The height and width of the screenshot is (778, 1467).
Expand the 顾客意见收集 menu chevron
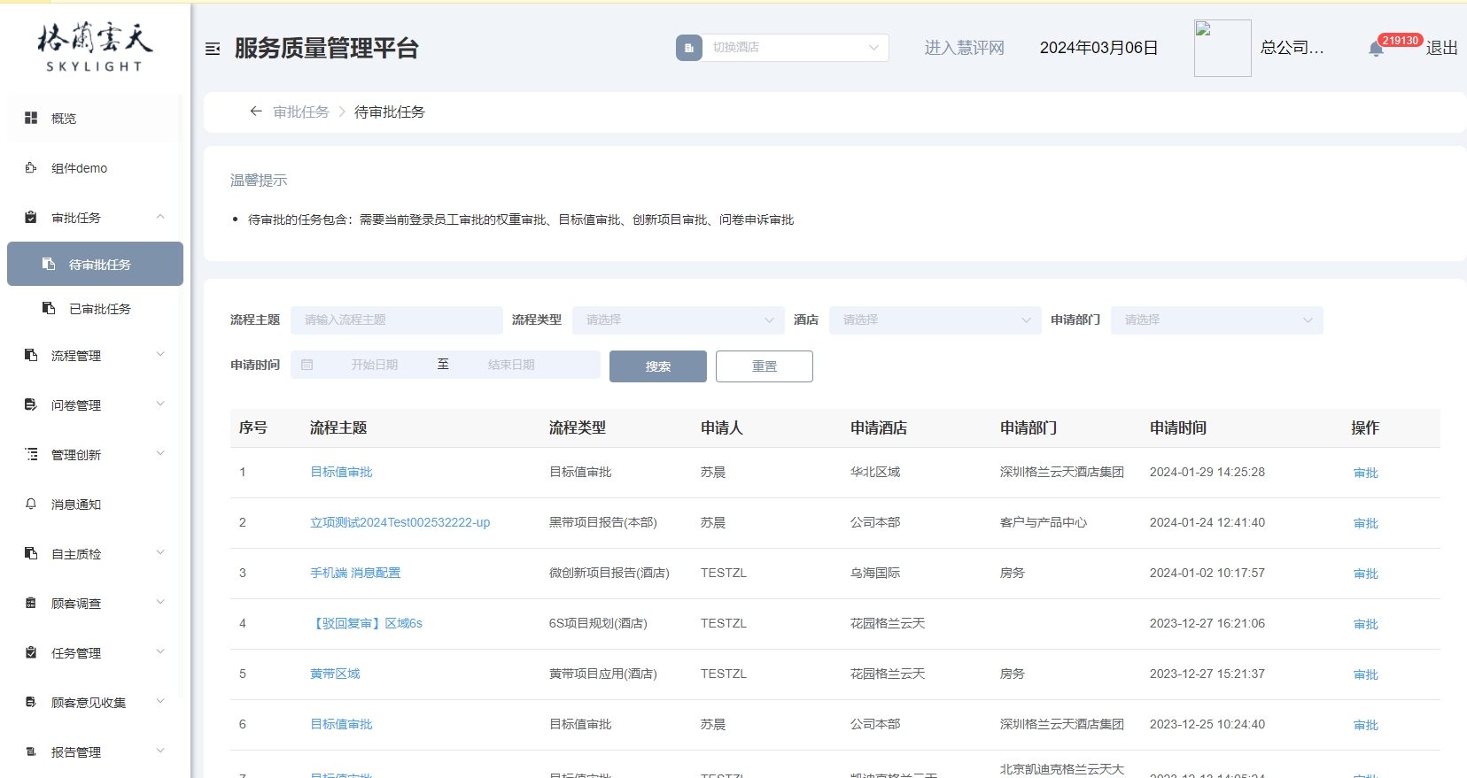click(x=160, y=701)
